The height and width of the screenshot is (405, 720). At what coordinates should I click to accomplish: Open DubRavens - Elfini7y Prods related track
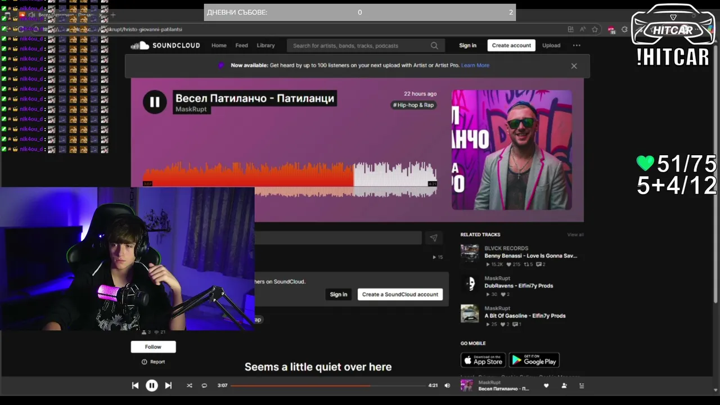coord(519,286)
